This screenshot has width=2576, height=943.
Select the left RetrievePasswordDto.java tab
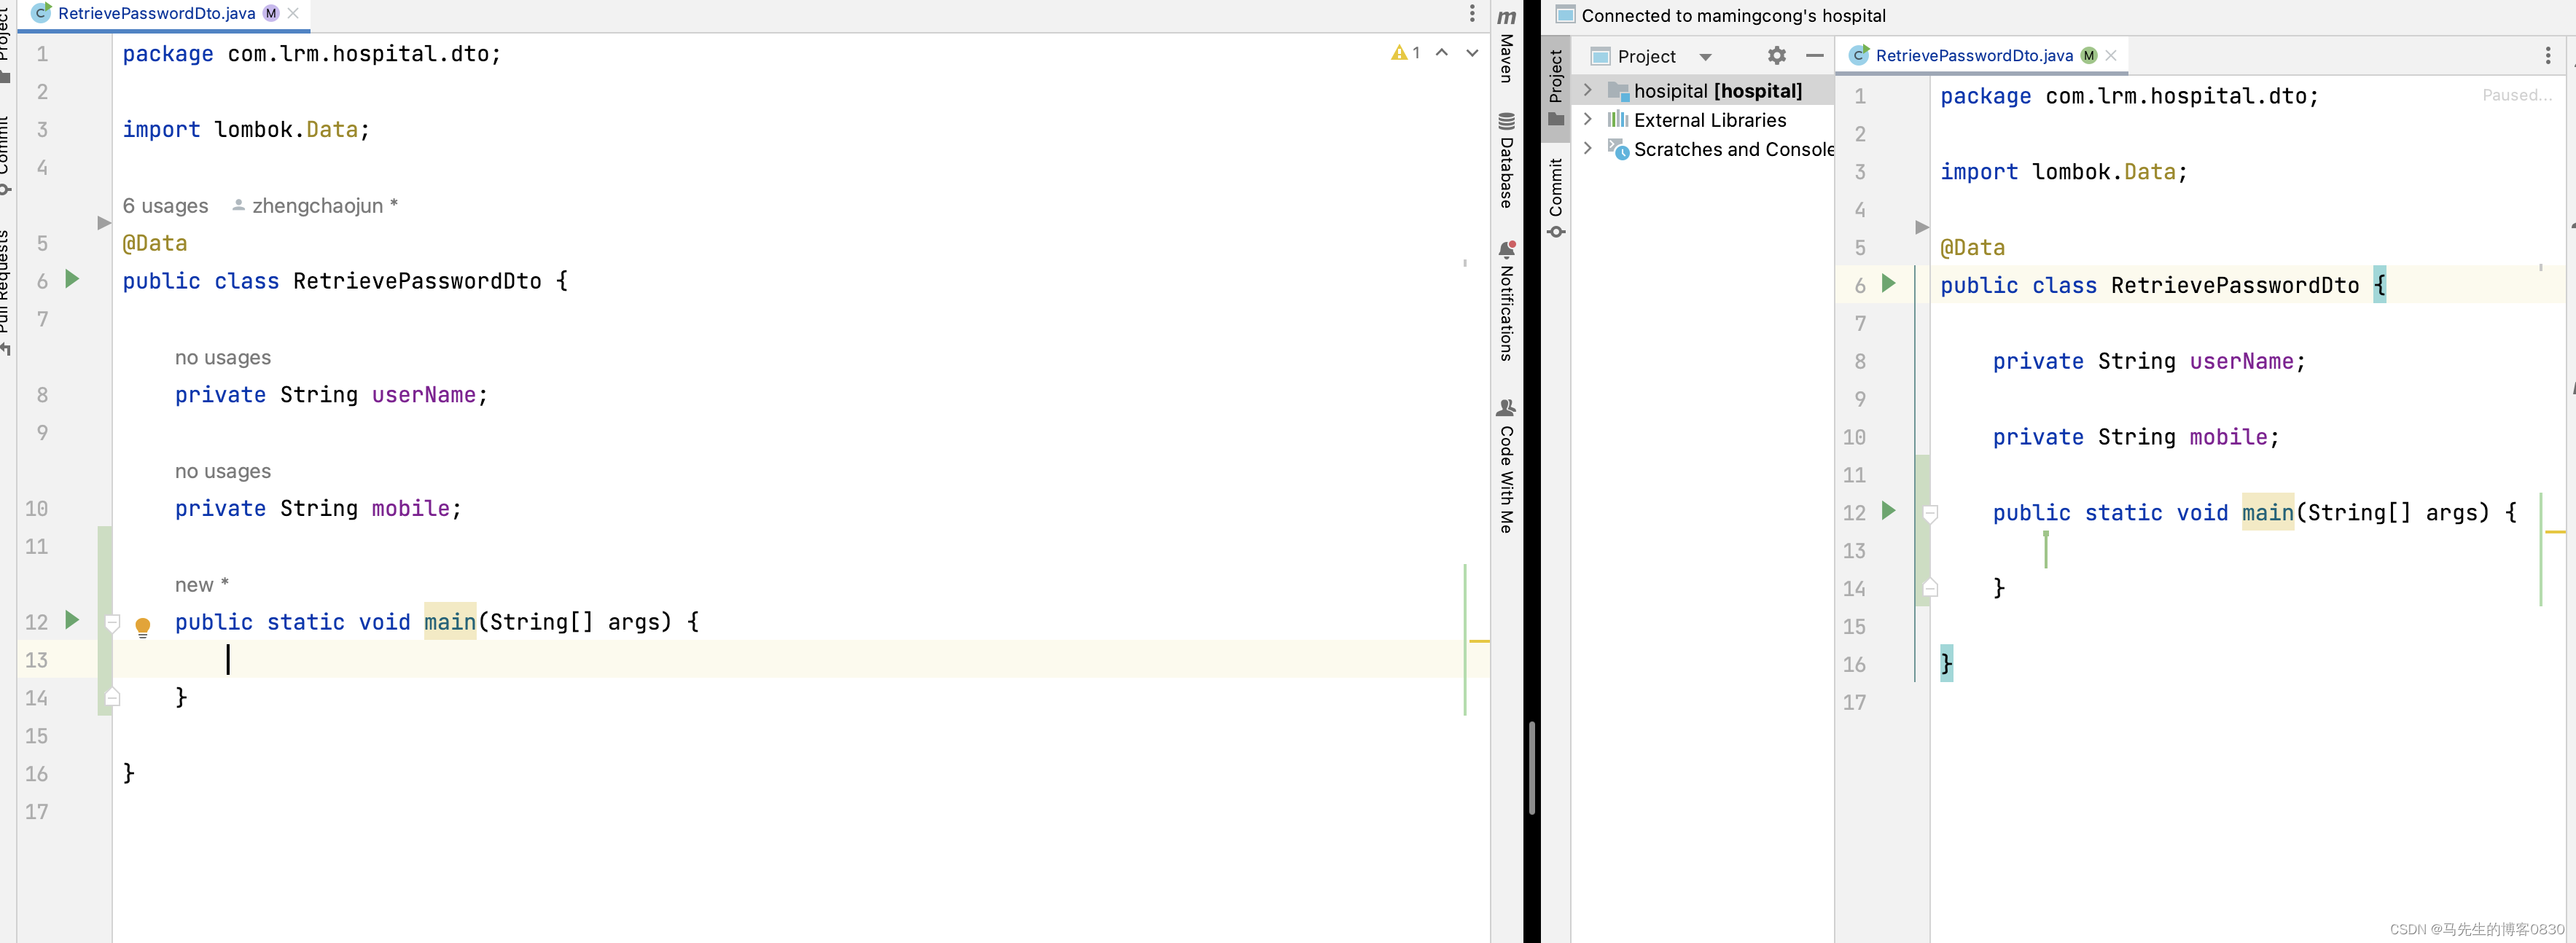156,13
